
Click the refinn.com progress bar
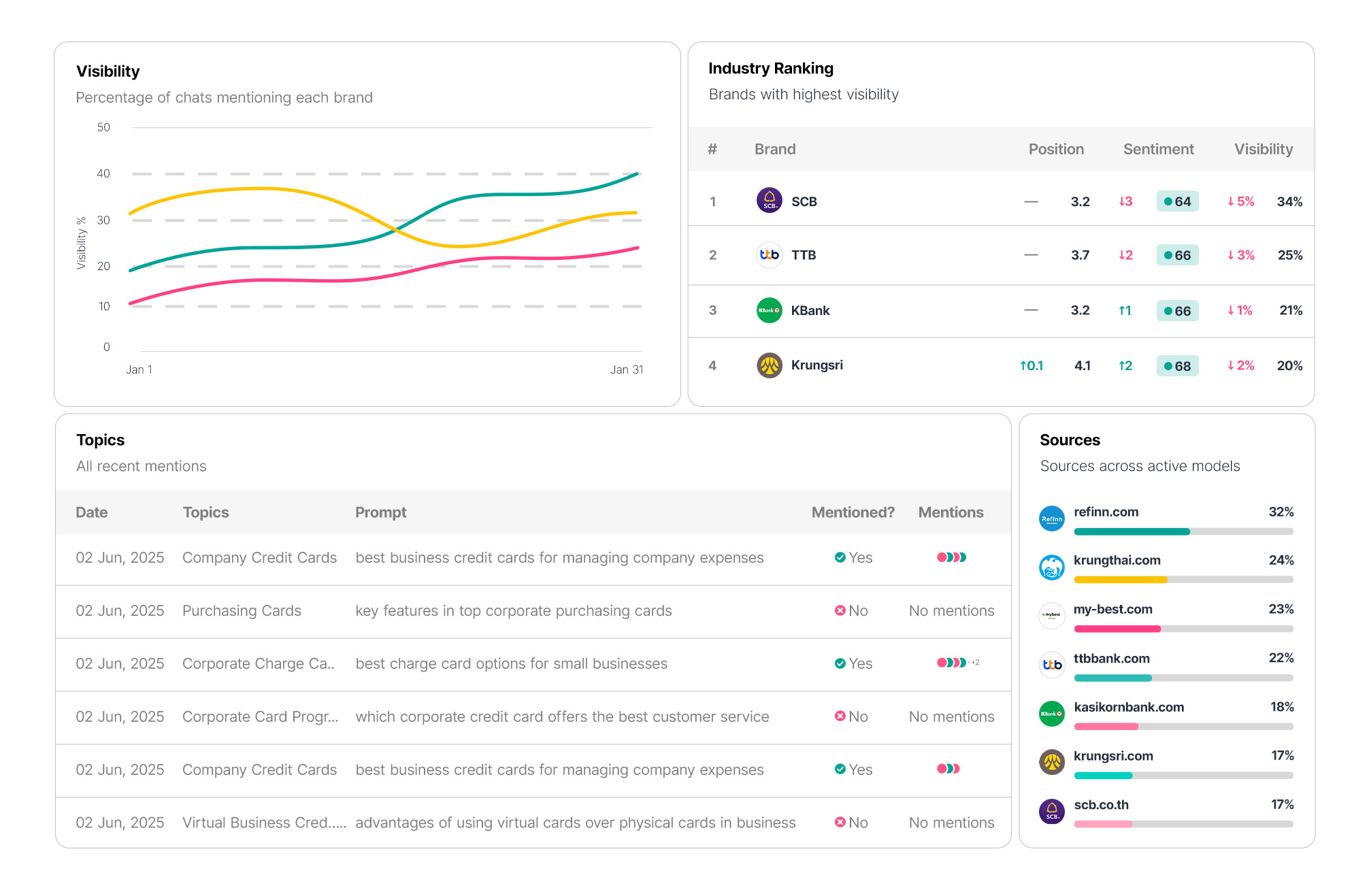[1183, 531]
